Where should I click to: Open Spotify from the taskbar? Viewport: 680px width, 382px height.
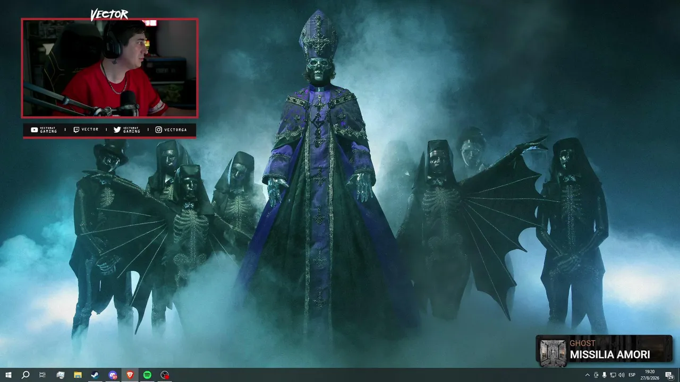pyautogui.click(x=147, y=375)
